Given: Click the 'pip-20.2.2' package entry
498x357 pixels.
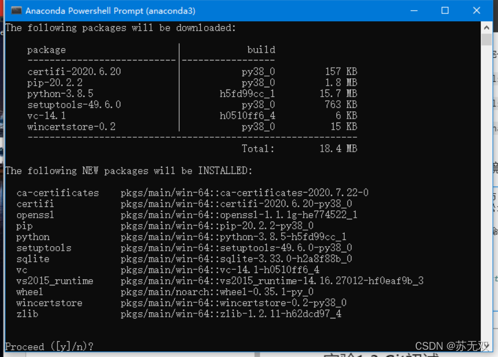Looking at the screenshot, I should click(x=55, y=83).
